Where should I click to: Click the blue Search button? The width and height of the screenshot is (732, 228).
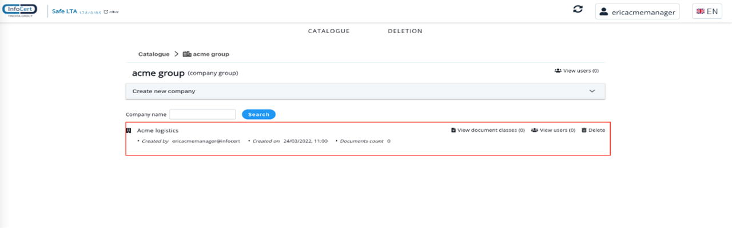pyautogui.click(x=258, y=114)
